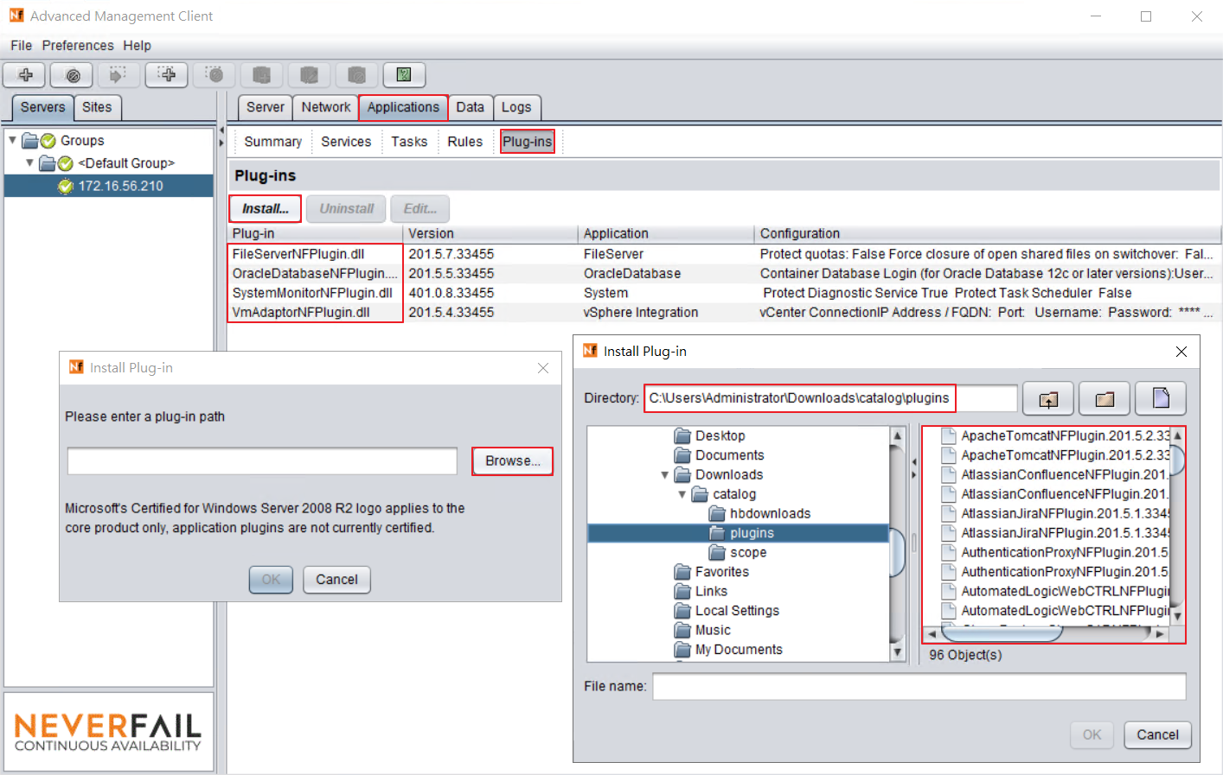
Task: Switch to the Network tab
Action: (326, 107)
